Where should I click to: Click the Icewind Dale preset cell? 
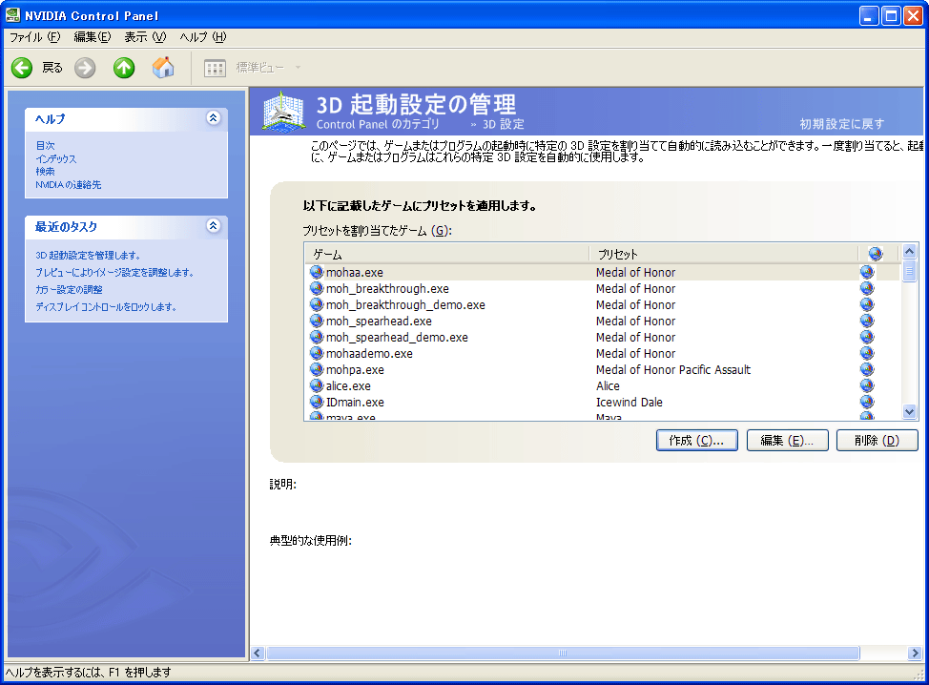pyautogui.click(x=630, y=402)
